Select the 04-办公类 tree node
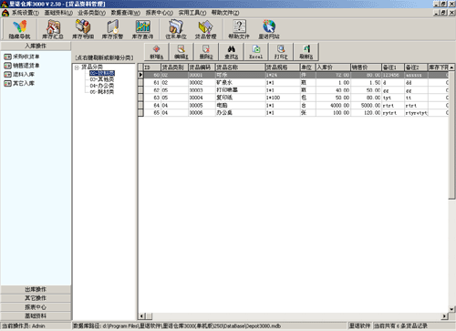The height and width of the screenshot is (331, 456). point(102,86)
